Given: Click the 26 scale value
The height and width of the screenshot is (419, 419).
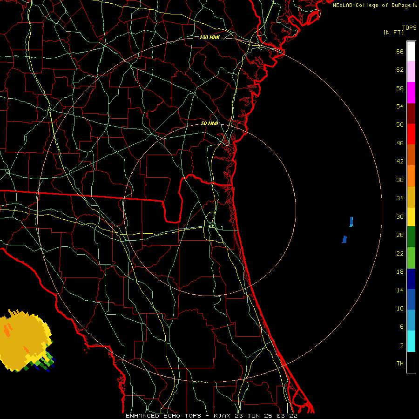Looking at the screenshot, I should 400,235.
